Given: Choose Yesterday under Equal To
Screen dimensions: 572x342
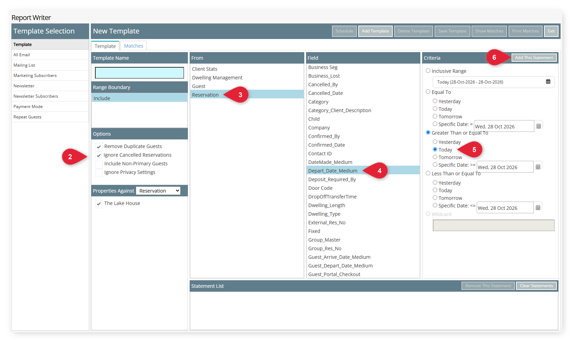Looking at the screenshot, I should coord(435,101).
